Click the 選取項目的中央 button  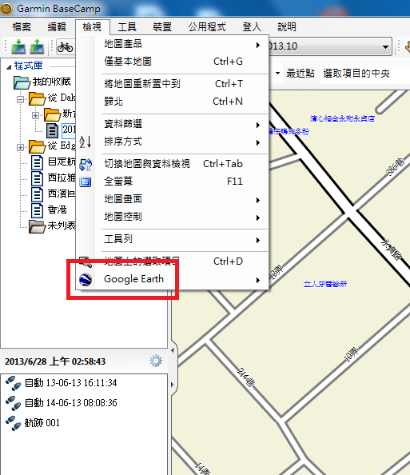click(356, 74)
